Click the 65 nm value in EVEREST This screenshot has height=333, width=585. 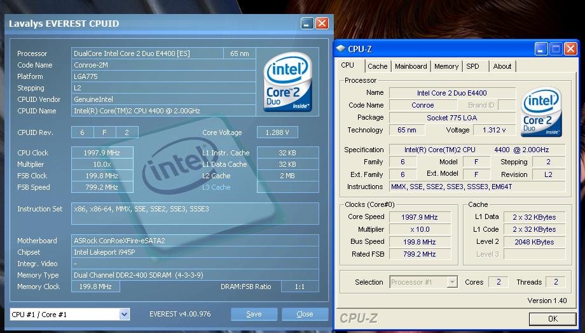tap(240, 53)
